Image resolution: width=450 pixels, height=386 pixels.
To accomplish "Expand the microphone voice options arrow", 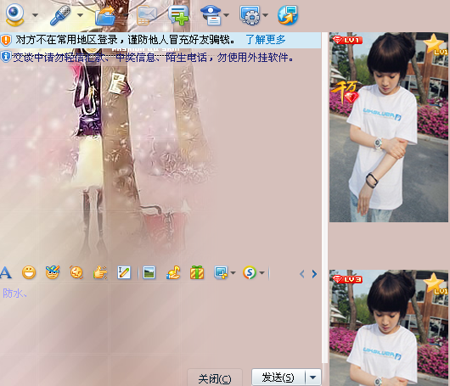I will (x=81, y=15).
